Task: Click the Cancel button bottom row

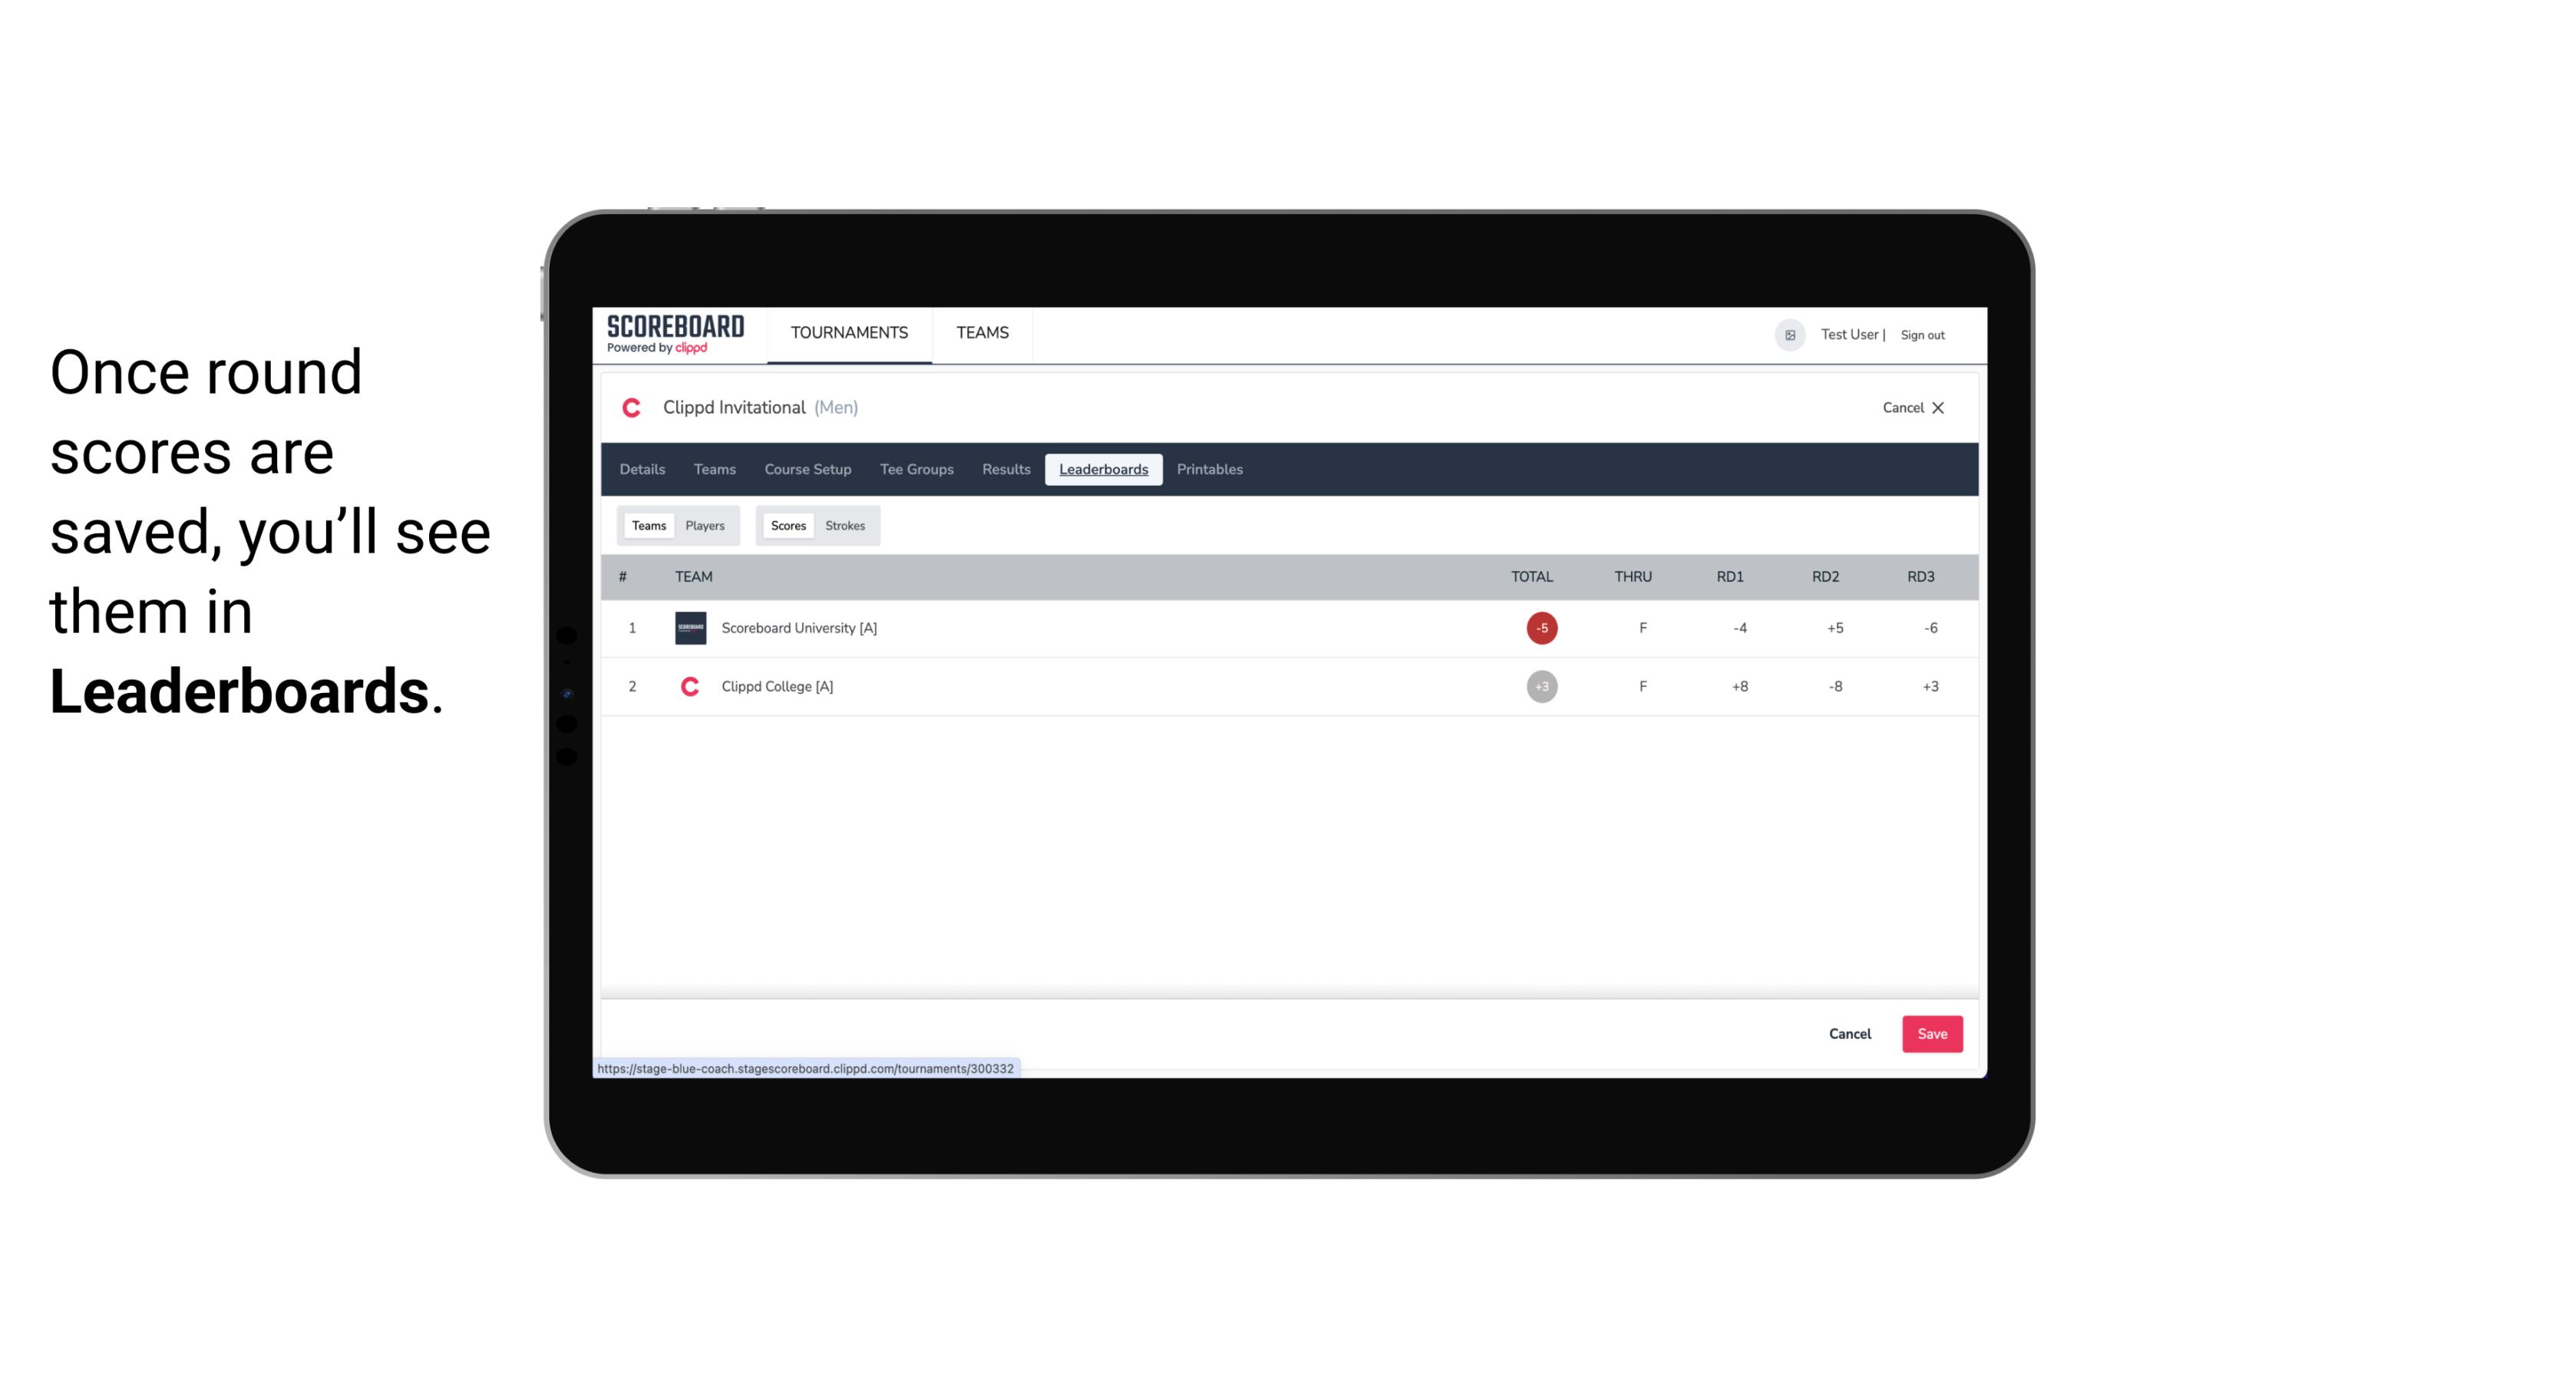Action: tap(1851, 1033)
